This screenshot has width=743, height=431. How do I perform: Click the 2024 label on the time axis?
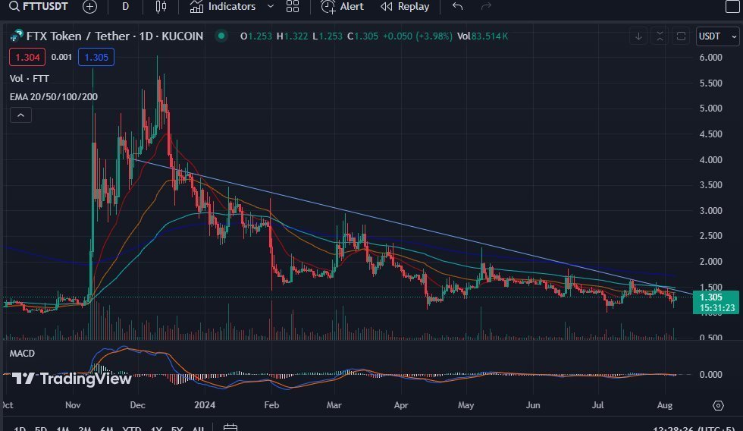(x=205, y=405)
